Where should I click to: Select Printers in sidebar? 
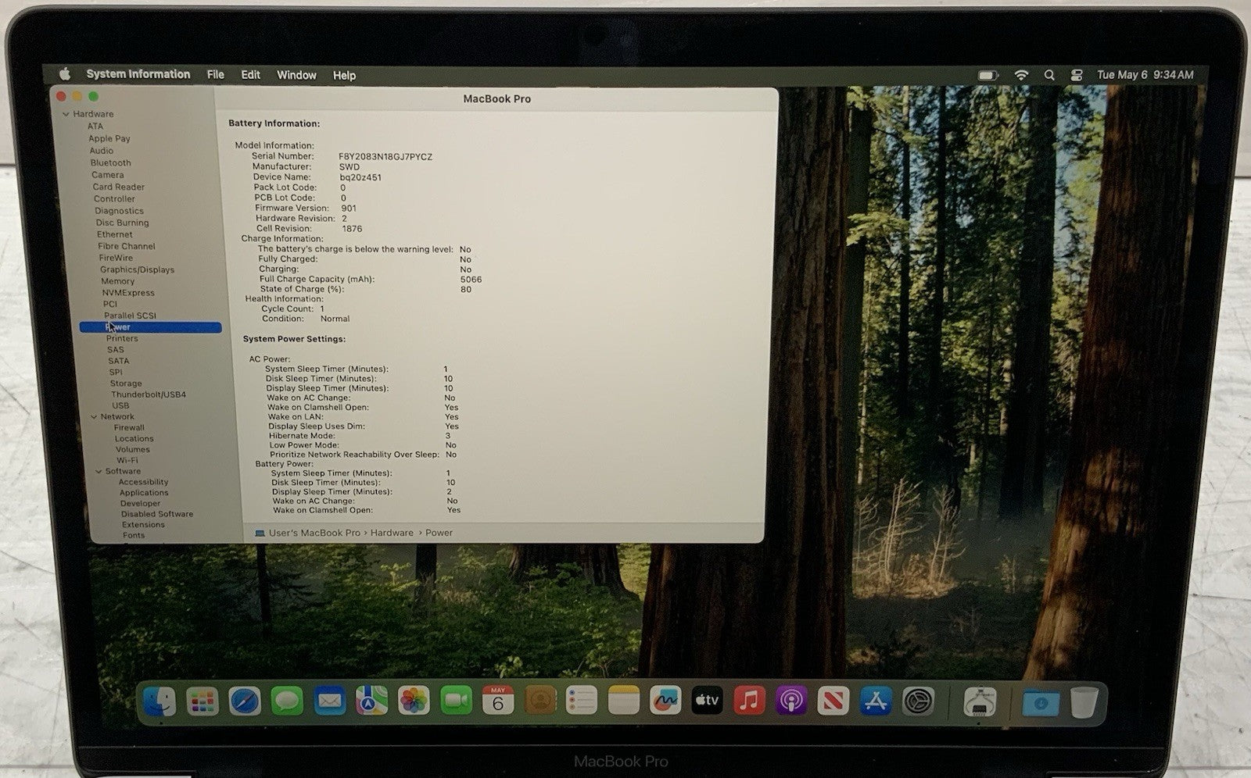(122, 338)
